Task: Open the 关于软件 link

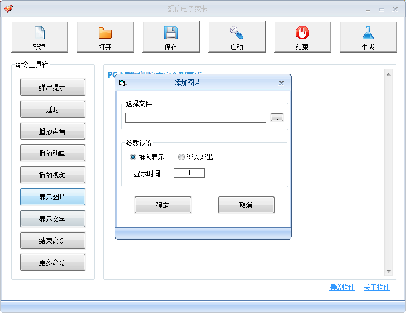Action: click(377, 287)
